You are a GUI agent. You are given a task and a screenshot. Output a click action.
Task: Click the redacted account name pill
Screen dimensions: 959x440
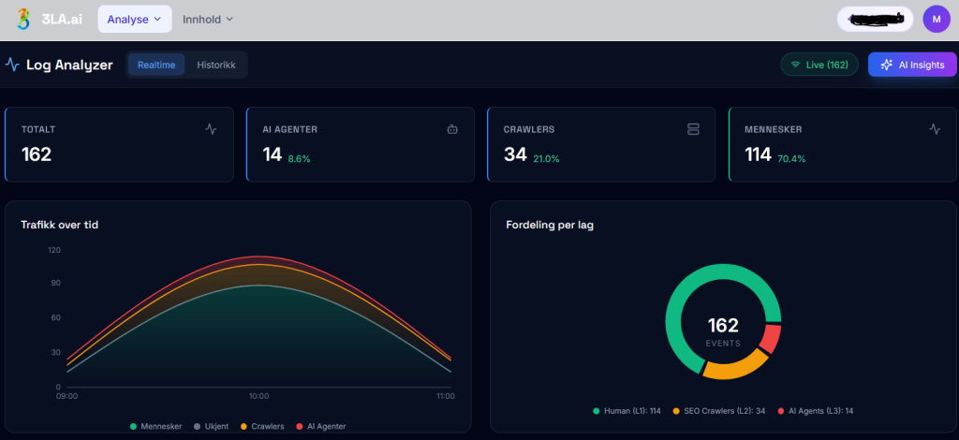coord(876,19)
